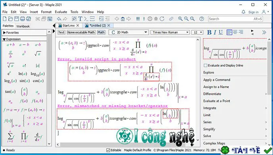Expand the Simplify submenu
This screenshot has height=155, width=273.
[266, 129]
